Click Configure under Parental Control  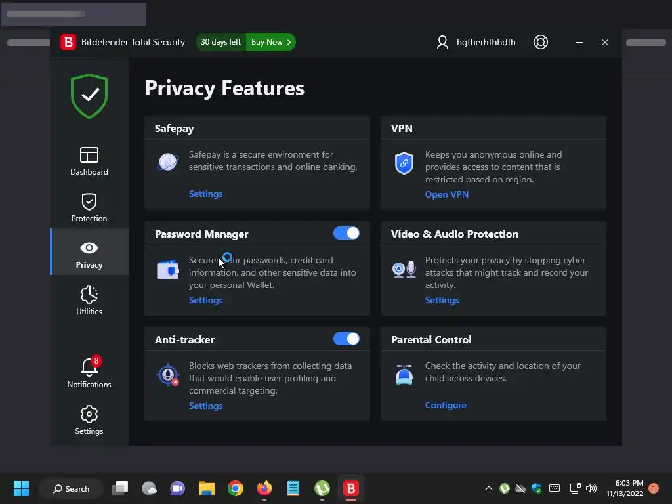pyautogui.click(x=446, y=405)
